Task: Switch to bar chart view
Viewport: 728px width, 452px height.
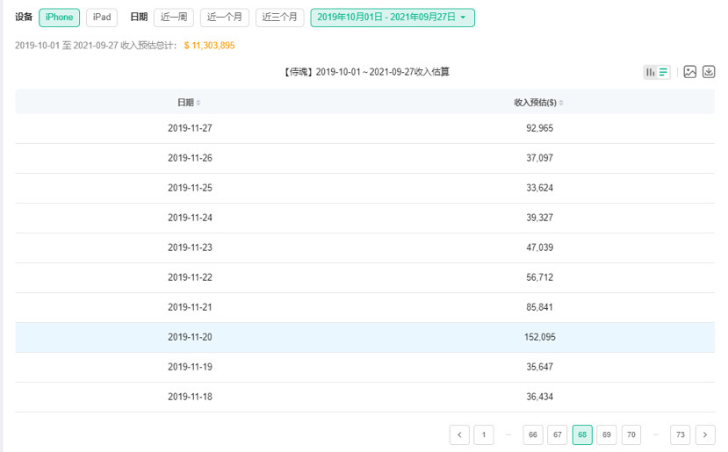Action: [x=650, y=72]
